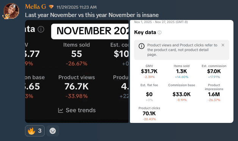Select the GMV $31.7K metric
This screenshot has width=238, height=141.
click(x=149, y=71)
